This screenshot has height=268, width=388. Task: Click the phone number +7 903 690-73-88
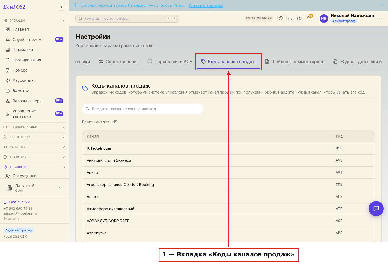18,209
